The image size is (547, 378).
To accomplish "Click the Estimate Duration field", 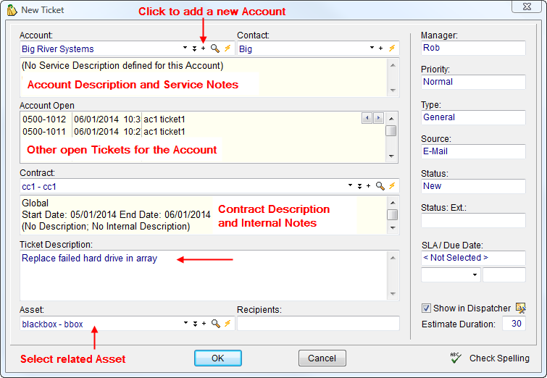I will [x=514, y=324].
